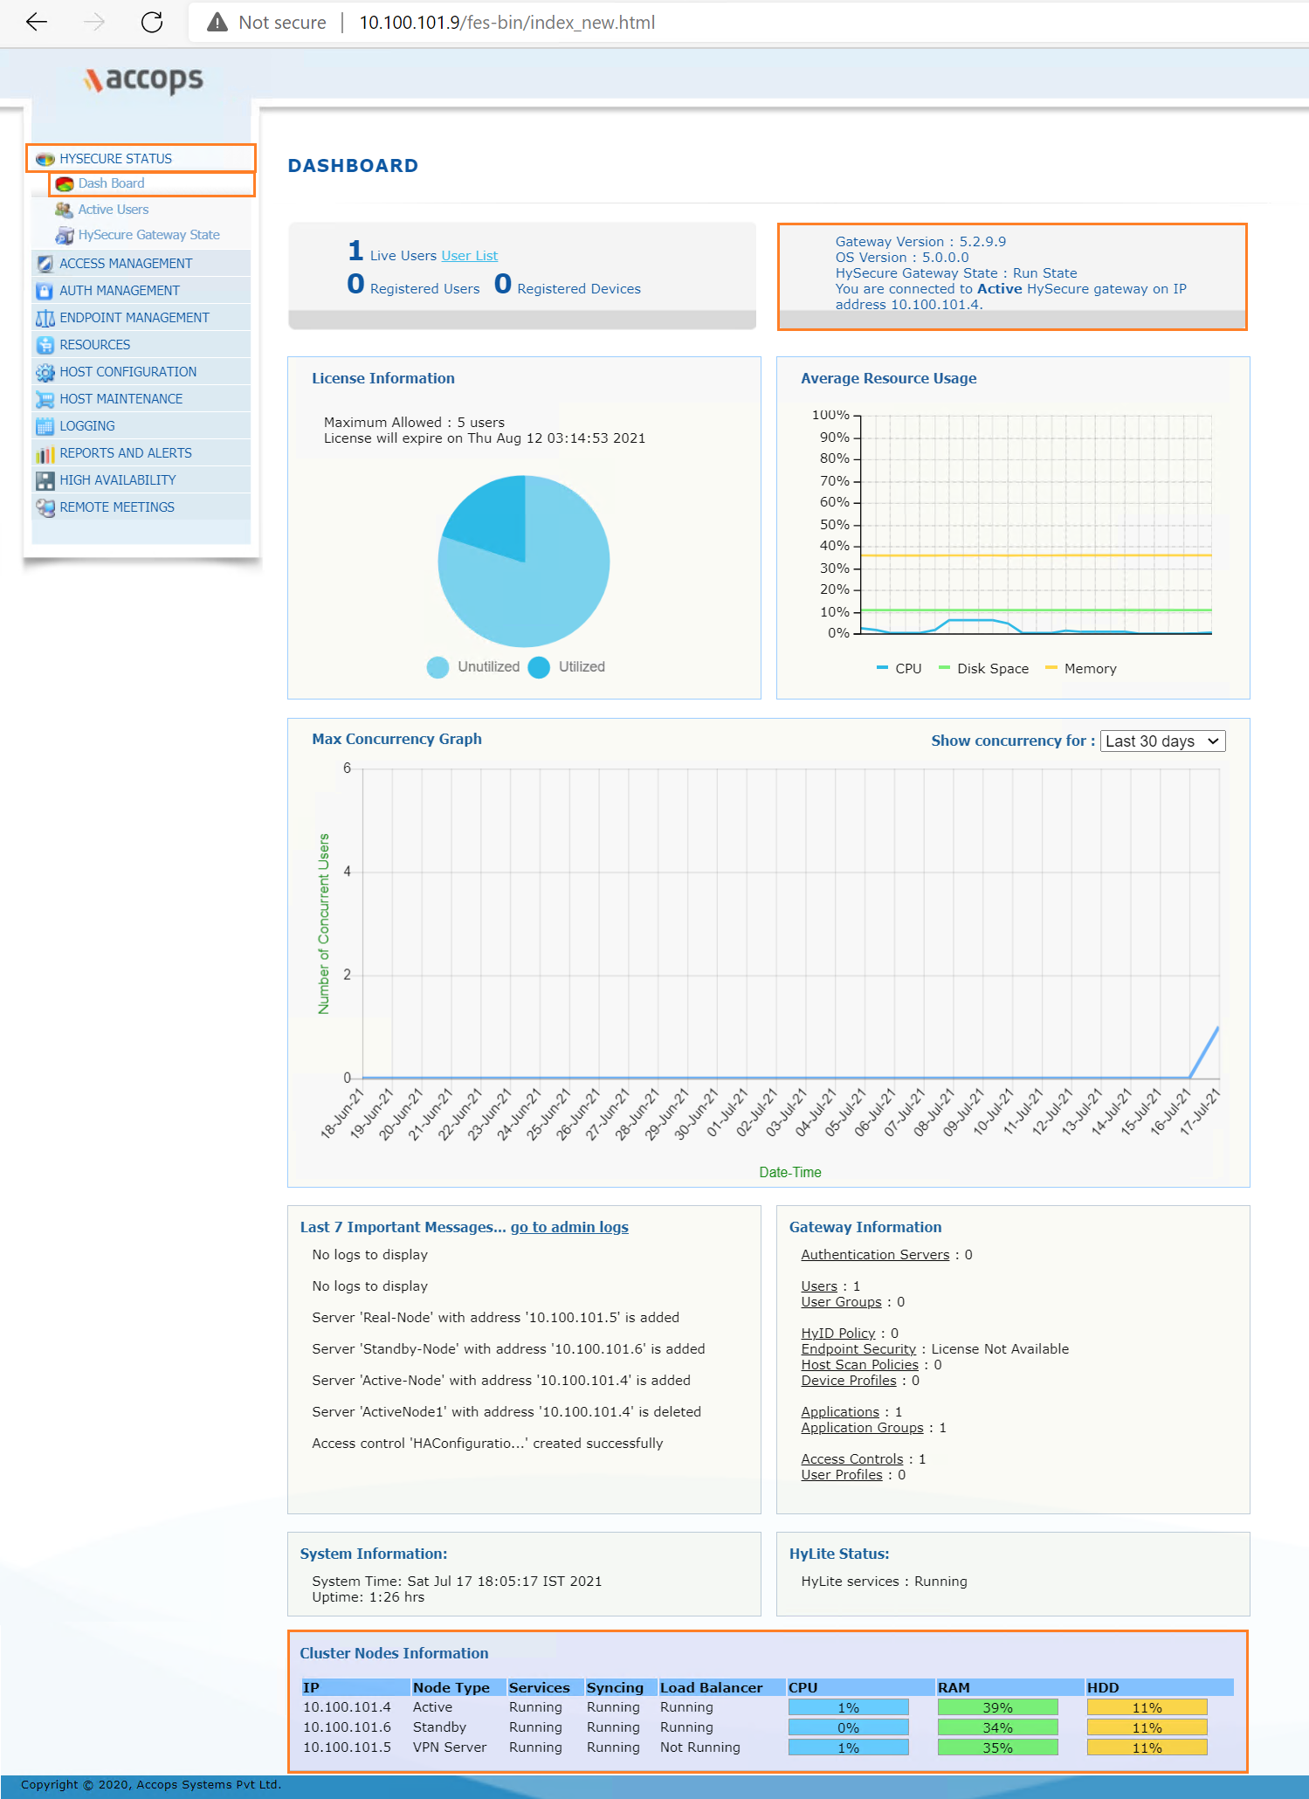Open the User List link

click(470, 256)
